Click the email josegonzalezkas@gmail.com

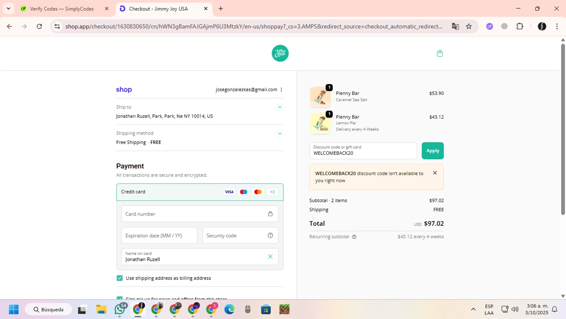coord(246,90)
